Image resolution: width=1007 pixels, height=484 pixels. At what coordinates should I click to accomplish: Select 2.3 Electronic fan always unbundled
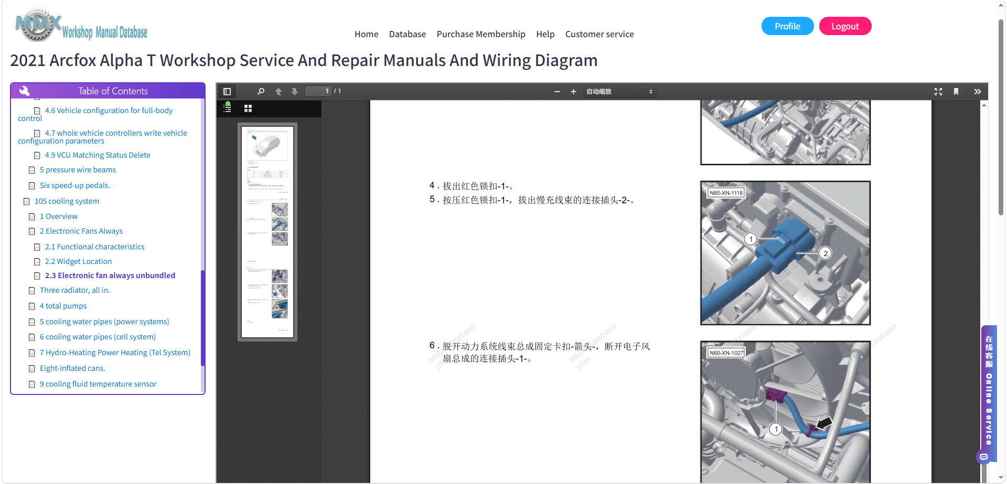pyautogui.click(x=110, y=276)
